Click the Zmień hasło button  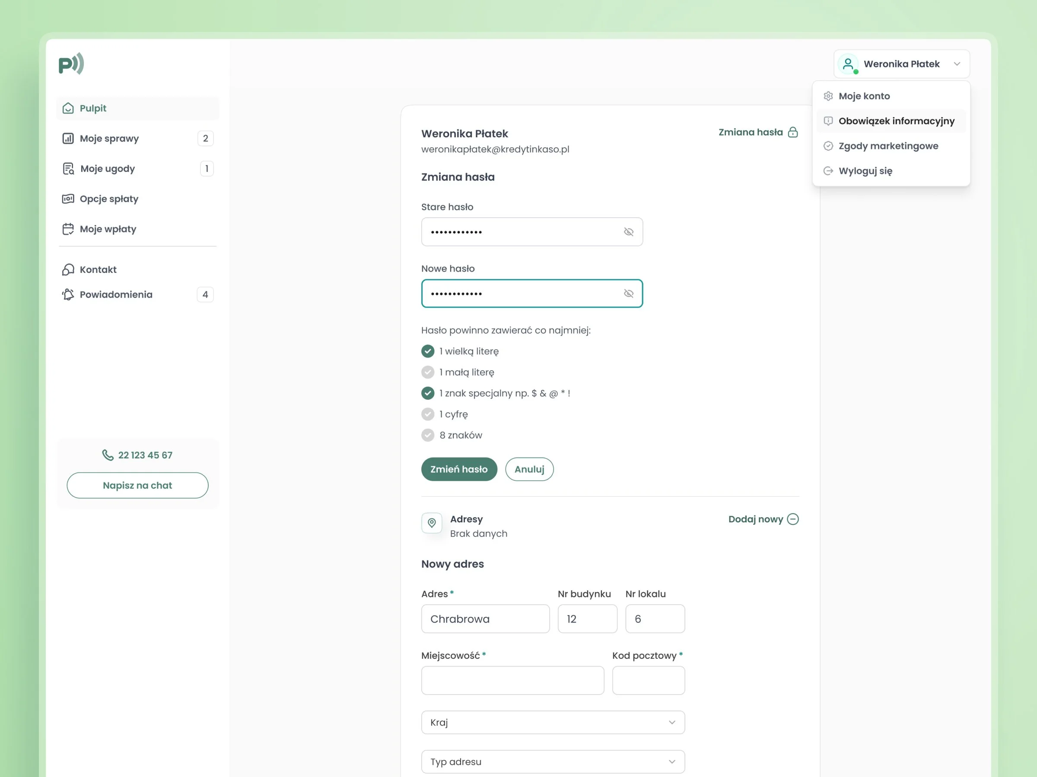459,469
